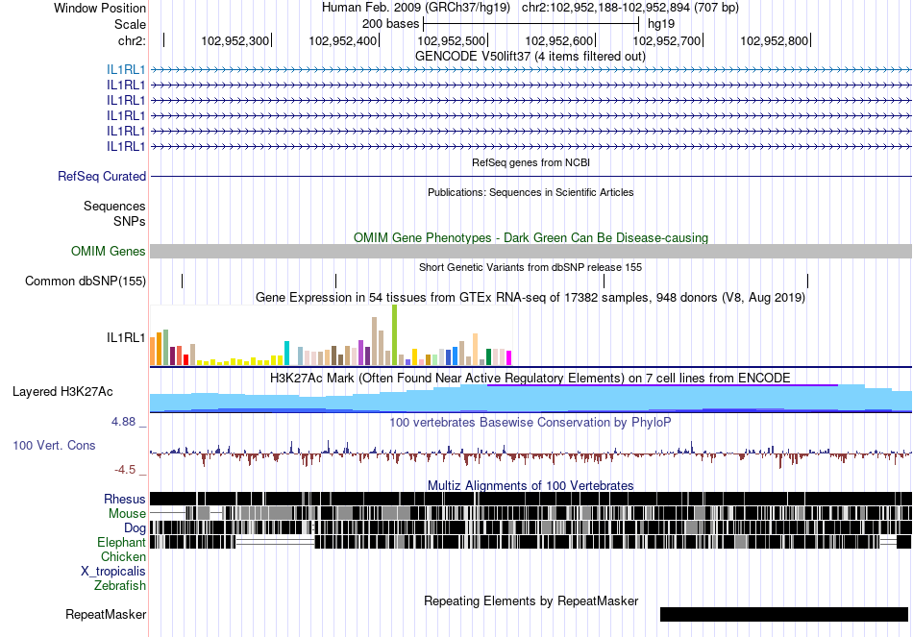Viewport: 913px width, 637px height.
Task: Click the 'Chicken' species label
Action: click(123, 557)
